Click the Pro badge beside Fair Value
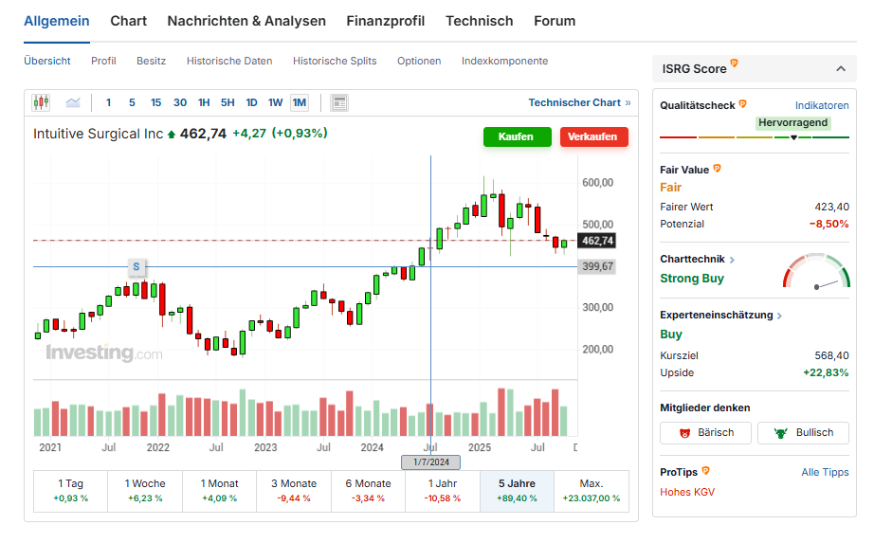This screenshot has width=874, height=543. (718, 169)
